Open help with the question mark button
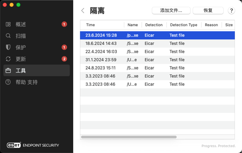The height and width of the screenshot is (153, 242). (x=231, y=11)
